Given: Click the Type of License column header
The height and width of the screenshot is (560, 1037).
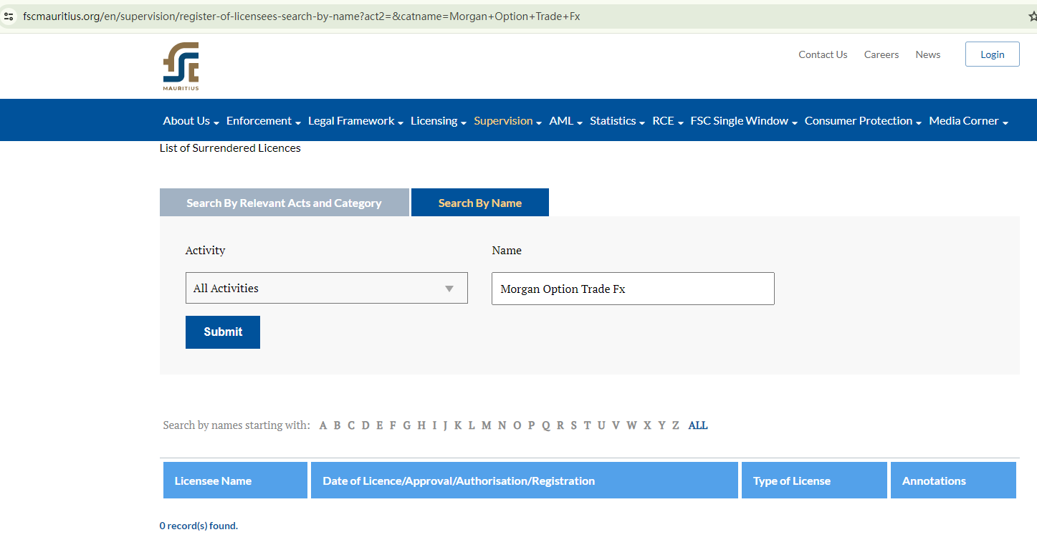Looking at the screenshot, I should click(x=814, y=481).
